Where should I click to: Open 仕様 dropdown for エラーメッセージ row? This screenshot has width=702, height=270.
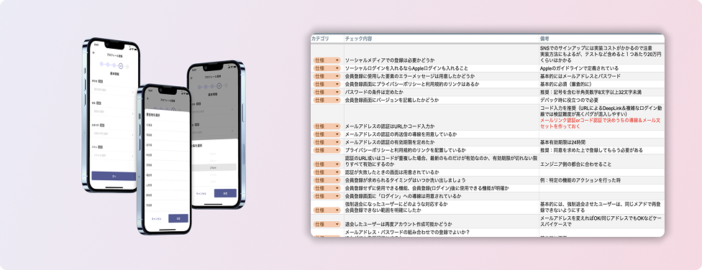point(327,76)
